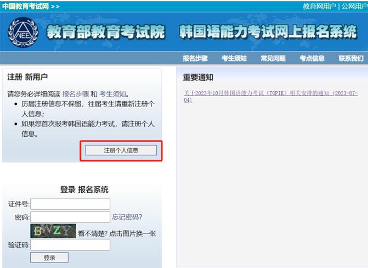Open the 常见问题 menu item
368x268 pixels.
273,58
